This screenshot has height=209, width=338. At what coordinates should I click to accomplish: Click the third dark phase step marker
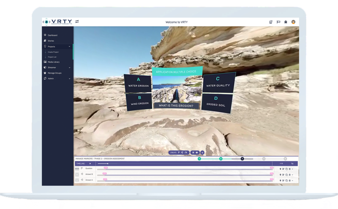pyautogui.click(x=242, y=159)
